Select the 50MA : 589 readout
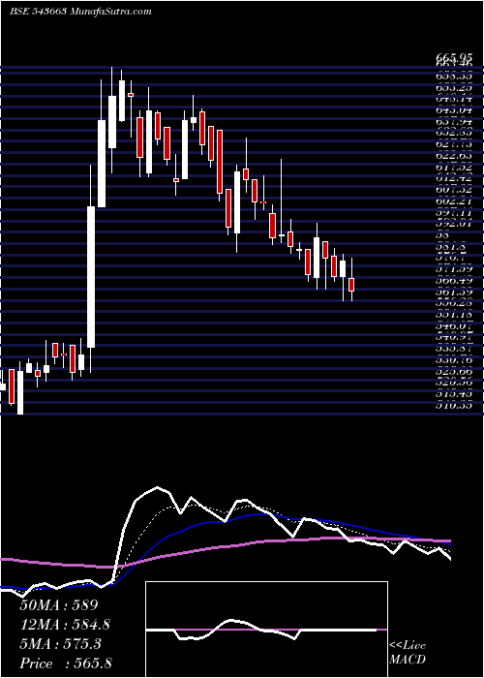484x678 pixels. coord(59,605)
